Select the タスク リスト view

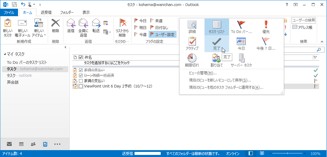217,27
